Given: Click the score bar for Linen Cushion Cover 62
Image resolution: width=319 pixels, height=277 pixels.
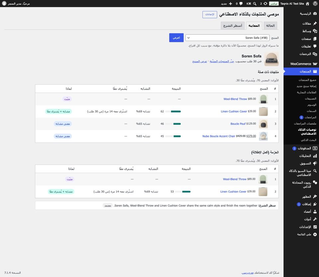Looking at the screenshot, I should pos(173,111).
